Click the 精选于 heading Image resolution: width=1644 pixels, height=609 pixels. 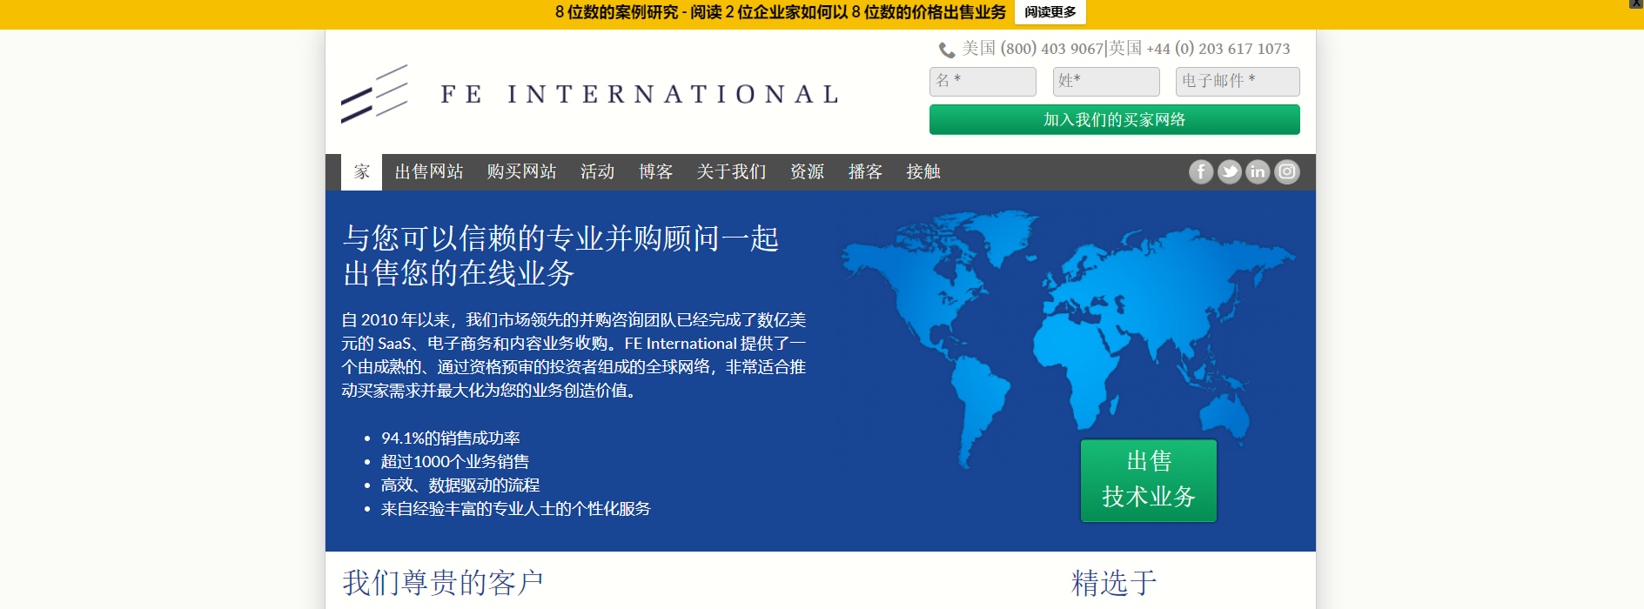[x=1114, y=583]
